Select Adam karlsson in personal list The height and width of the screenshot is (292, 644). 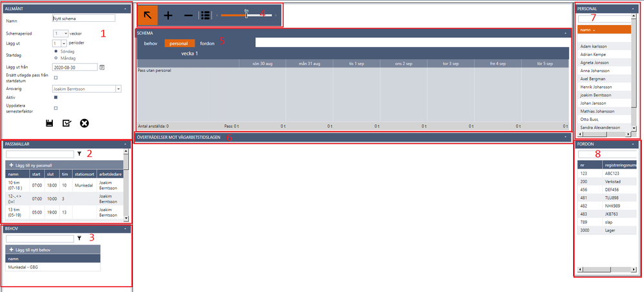point(604,46)
